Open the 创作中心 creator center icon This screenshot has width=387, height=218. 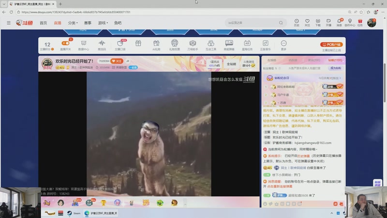pyautogui.click(x=350, y=22)
